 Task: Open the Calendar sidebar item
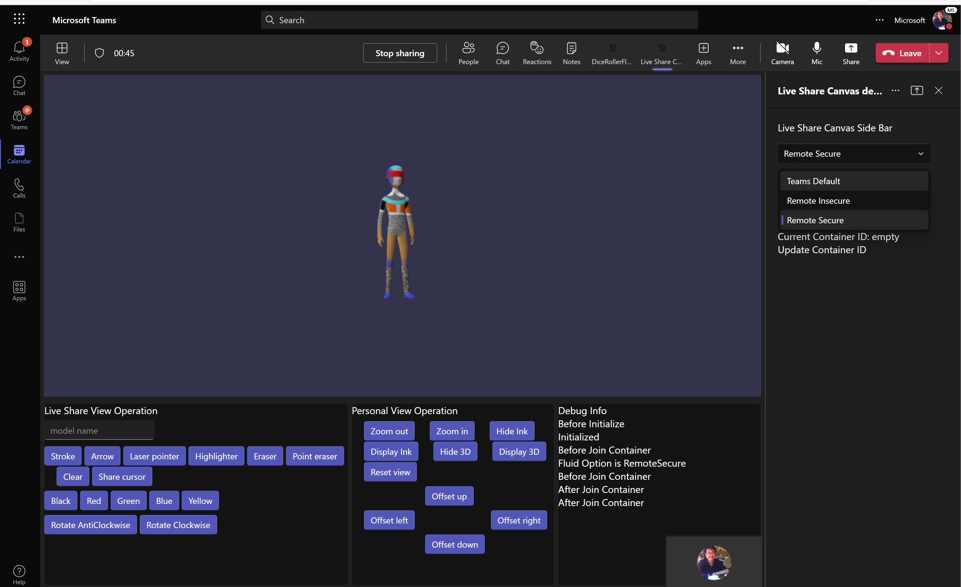tap(19, 154)
